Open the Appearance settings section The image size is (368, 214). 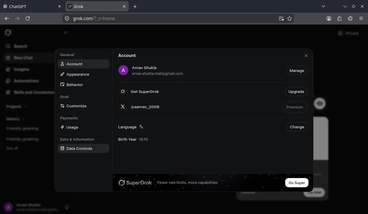pos(83,74)
